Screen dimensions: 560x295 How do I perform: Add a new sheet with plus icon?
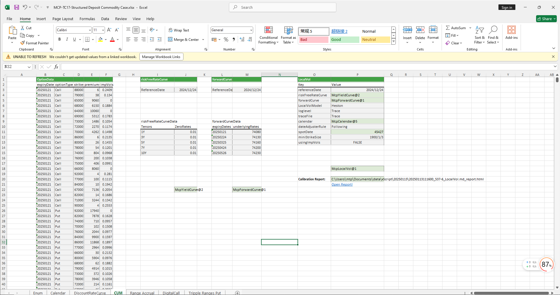[x=237, y=293]
